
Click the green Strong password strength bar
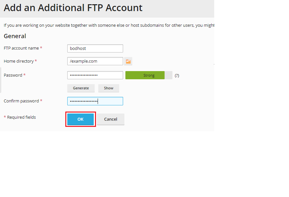click(x=145, y=75)
